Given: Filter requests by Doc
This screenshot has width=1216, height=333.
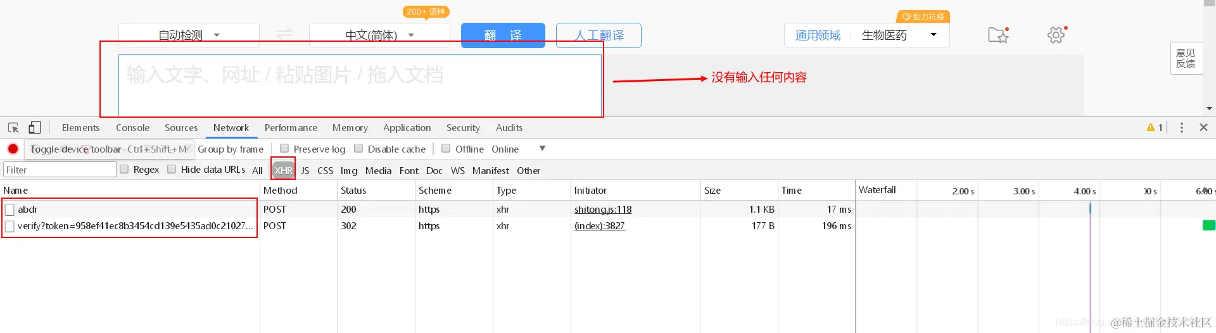Looking at the screenshot, I should [434, 170].
